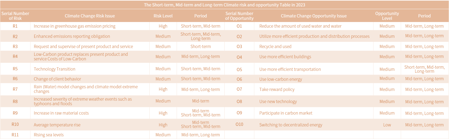The image size is (449, 139).
Task: Click the table title mentioning 2023
Action: point(224,5)
